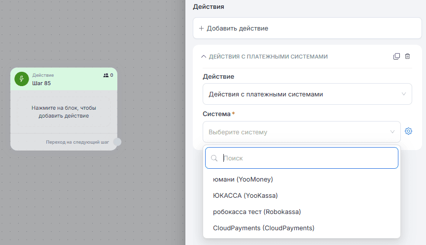Click the Система field label

pos(216,114)
